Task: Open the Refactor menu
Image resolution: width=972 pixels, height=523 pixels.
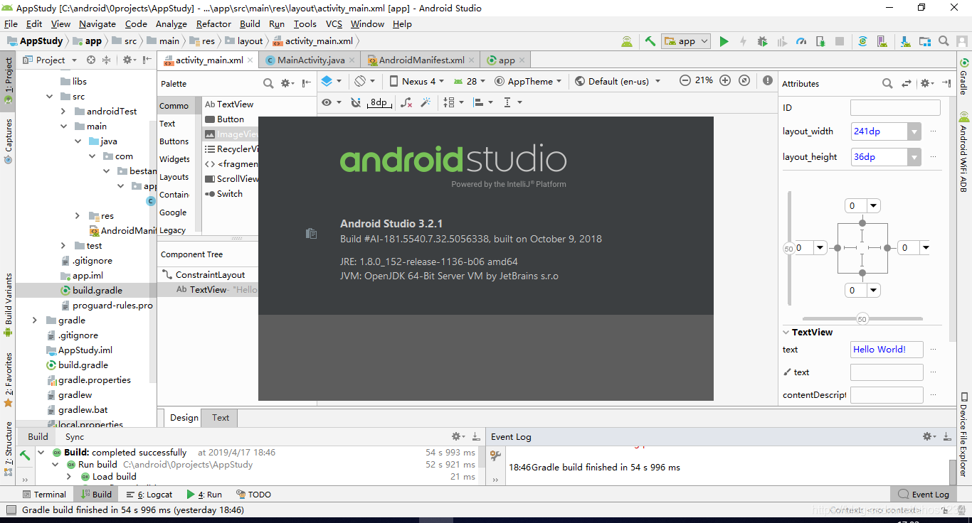Action: pos(213,23)
